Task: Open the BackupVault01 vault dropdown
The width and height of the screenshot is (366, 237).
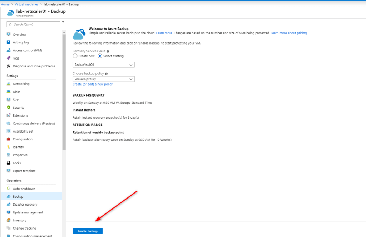Action: [103, 65]
